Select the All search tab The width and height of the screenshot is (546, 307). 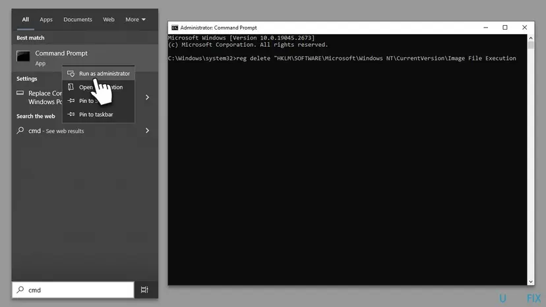pyautogui.click(x=26, y=20)
